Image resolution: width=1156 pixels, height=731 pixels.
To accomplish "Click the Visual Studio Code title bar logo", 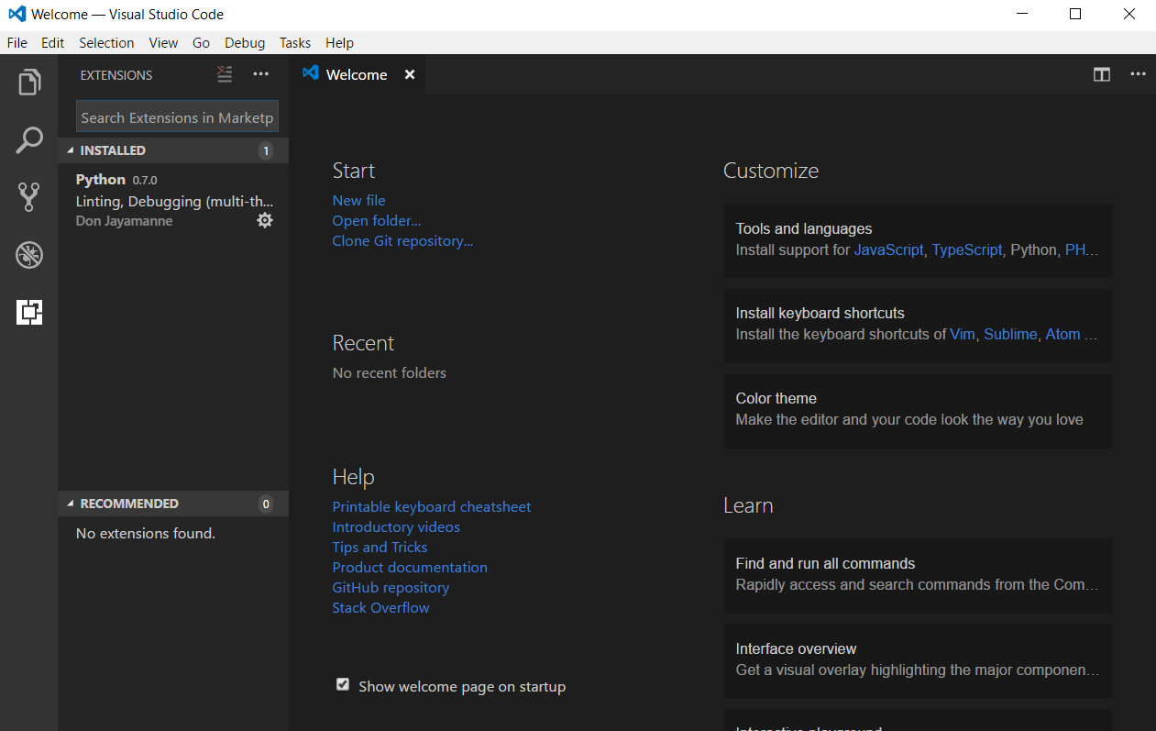I will click(x=17, y=15).
